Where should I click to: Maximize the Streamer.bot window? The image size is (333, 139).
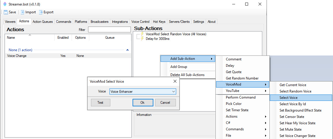tap(247, 4)
